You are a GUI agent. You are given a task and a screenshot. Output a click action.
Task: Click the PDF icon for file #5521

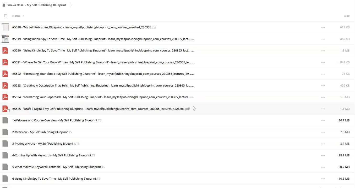click(5, 62)
